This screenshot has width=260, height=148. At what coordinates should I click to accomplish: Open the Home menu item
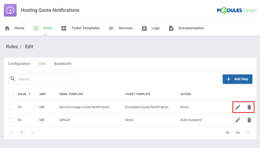(19, 28)
